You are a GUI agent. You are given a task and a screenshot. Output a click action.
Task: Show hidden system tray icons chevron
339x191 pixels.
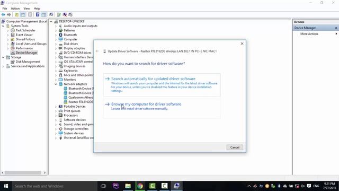tap(249, 186)
